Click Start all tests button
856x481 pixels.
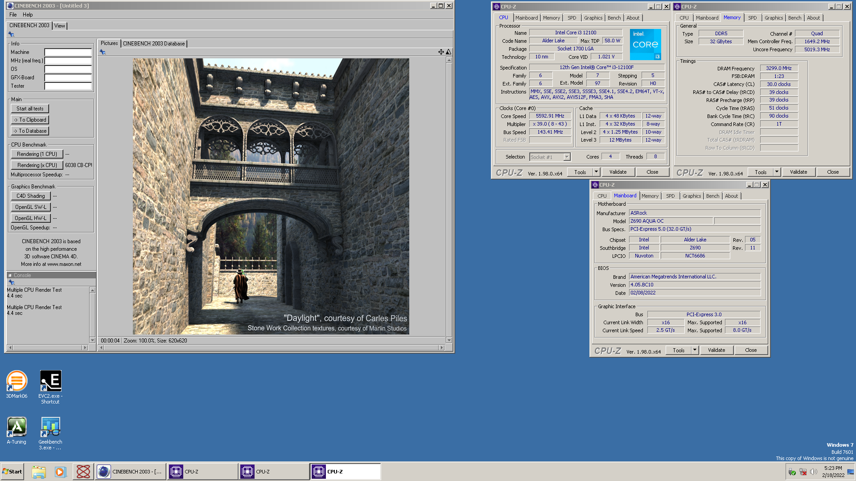pos(30,109)
